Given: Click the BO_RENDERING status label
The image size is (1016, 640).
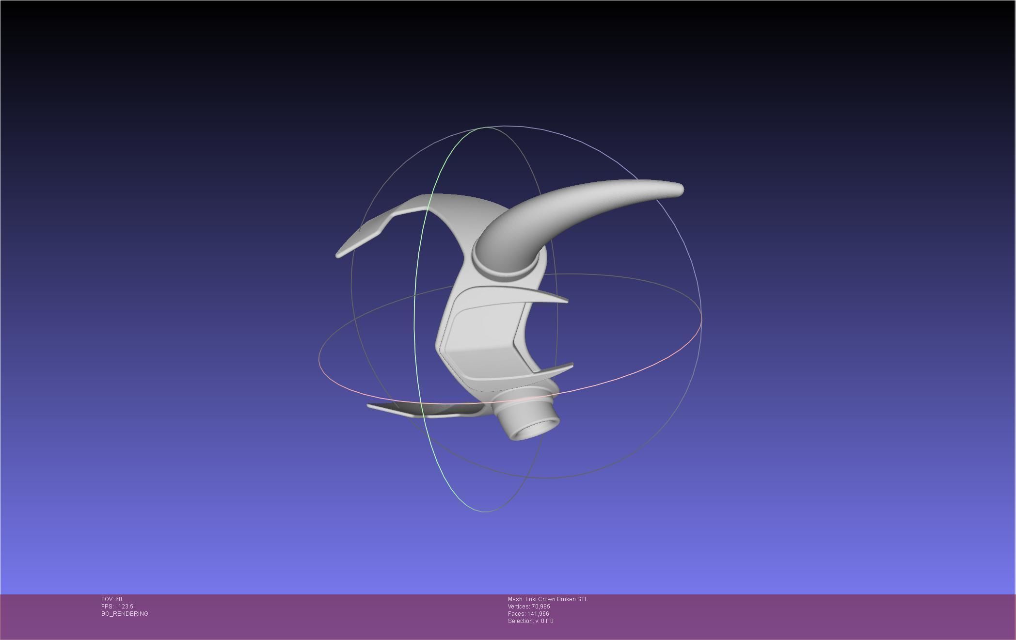Looking at the screenshot, I should click(125, 614).
